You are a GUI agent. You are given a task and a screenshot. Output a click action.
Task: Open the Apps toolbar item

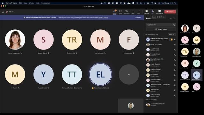[x=133, y=11]
